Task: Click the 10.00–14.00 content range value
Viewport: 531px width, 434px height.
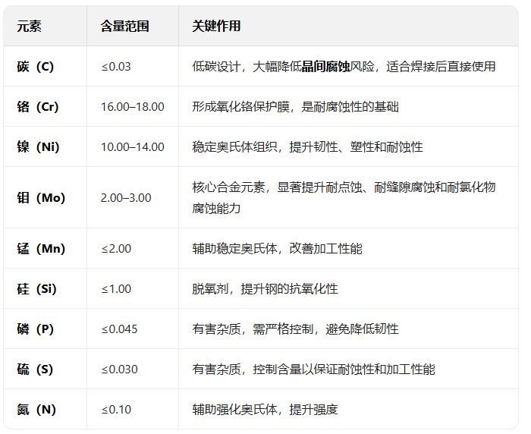Action: [x=132, y=147]
